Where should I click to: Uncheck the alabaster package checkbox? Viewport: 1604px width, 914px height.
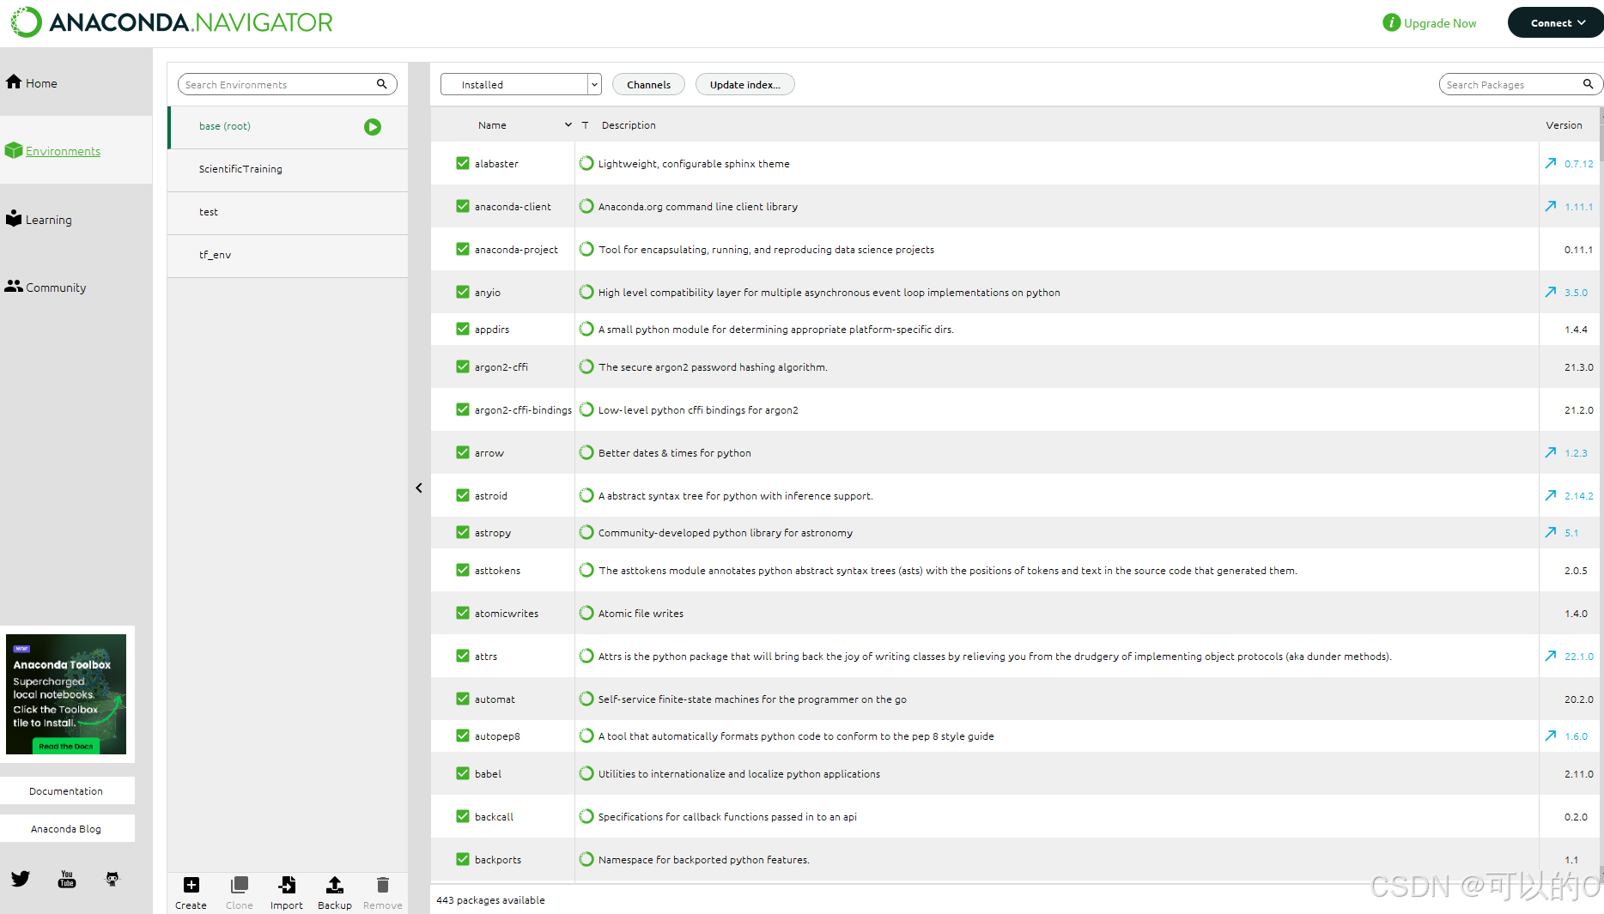point(463,163)
